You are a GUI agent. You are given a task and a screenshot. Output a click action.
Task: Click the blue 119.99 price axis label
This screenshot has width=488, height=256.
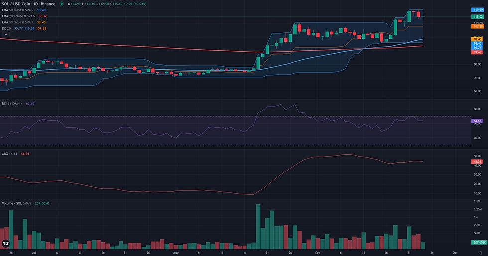478,10
